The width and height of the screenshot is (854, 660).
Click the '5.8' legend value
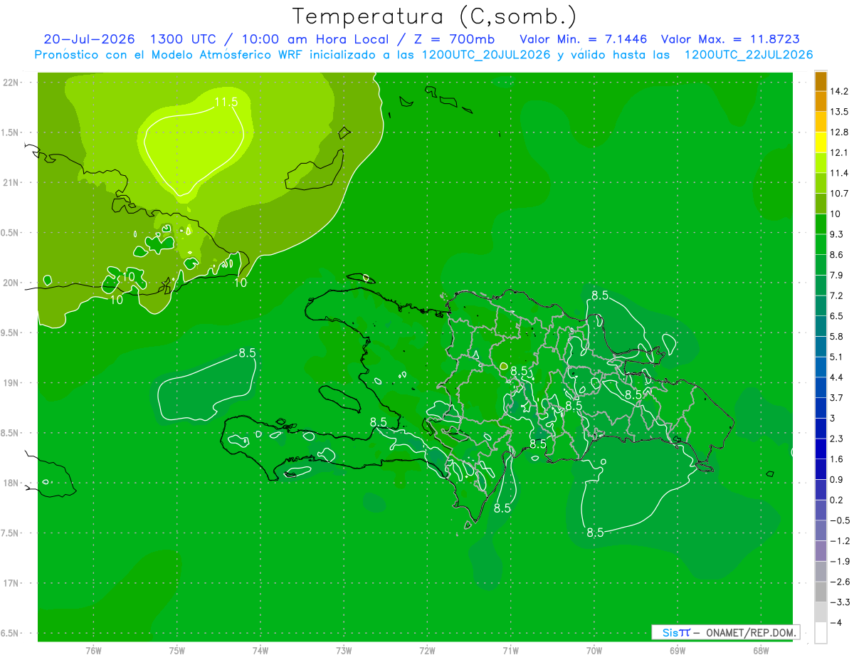[837, 337]
